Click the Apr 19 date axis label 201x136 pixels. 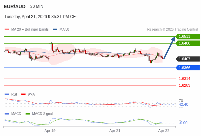click(x=50, y=131)
